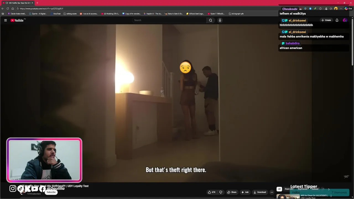Like the video showing 67K
This screenshot has height=199, width=354.
pos(212,192)
